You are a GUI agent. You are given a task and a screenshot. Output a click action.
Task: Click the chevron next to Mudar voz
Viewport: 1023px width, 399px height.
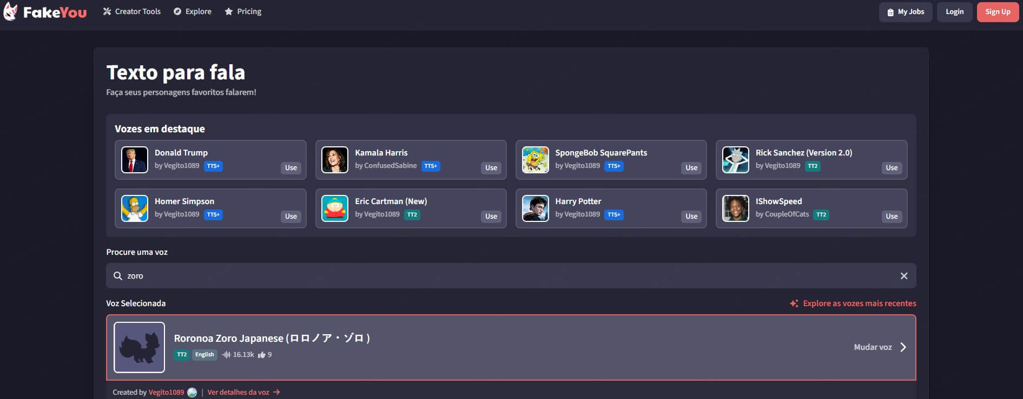coord(903,347)
